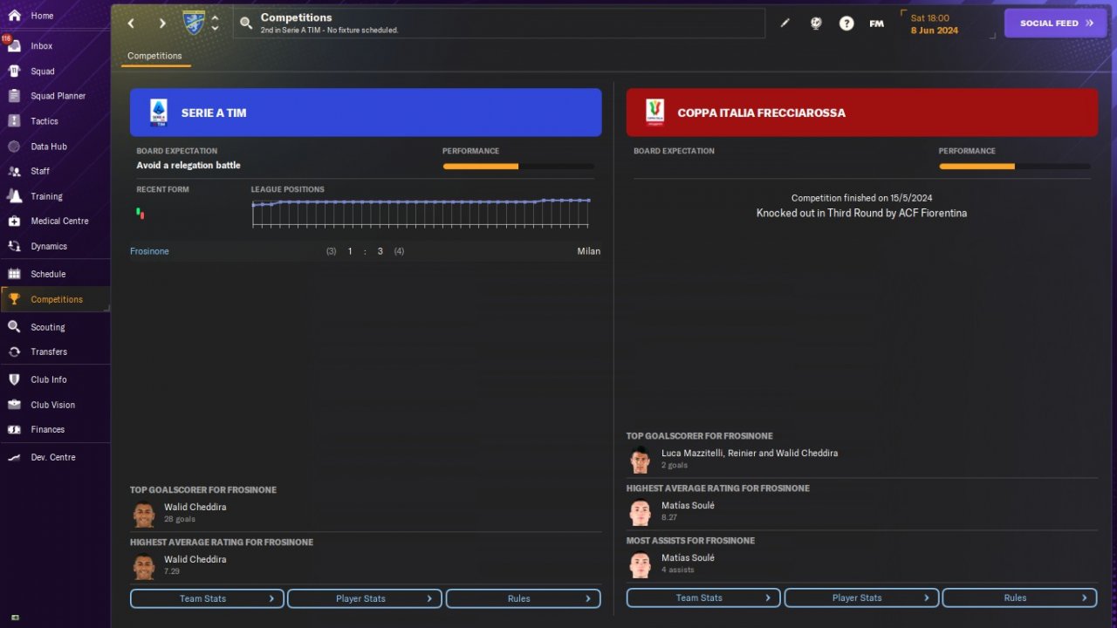Viewport: 1117px width, 628px height.
Task: Open Player Stats under Coppa Italia
Action: pos(861,597)
